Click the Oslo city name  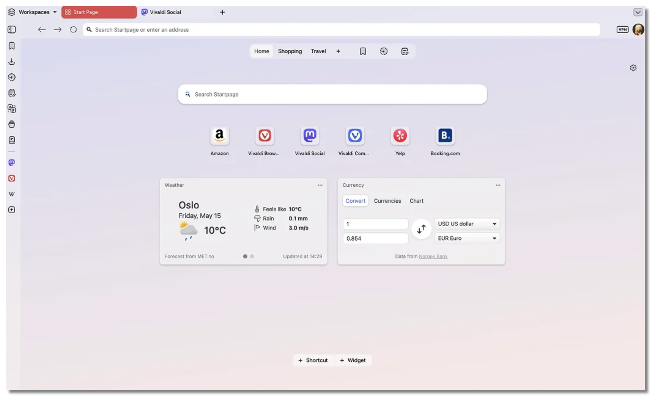(x=189, y=205)
